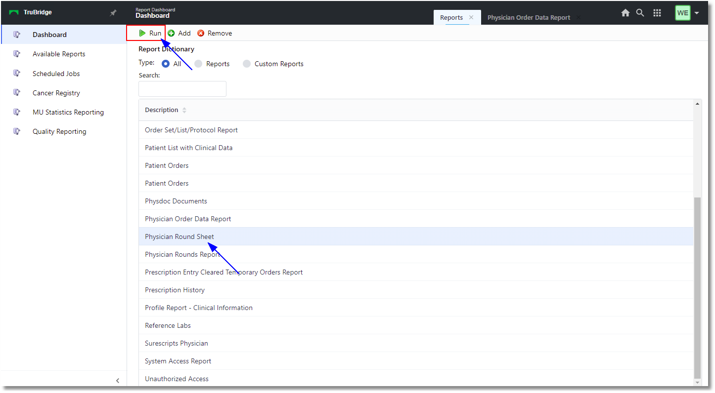Open MU Statistics Reporting
The height and width of the screenshot is (393, 715).
[68, 112]
